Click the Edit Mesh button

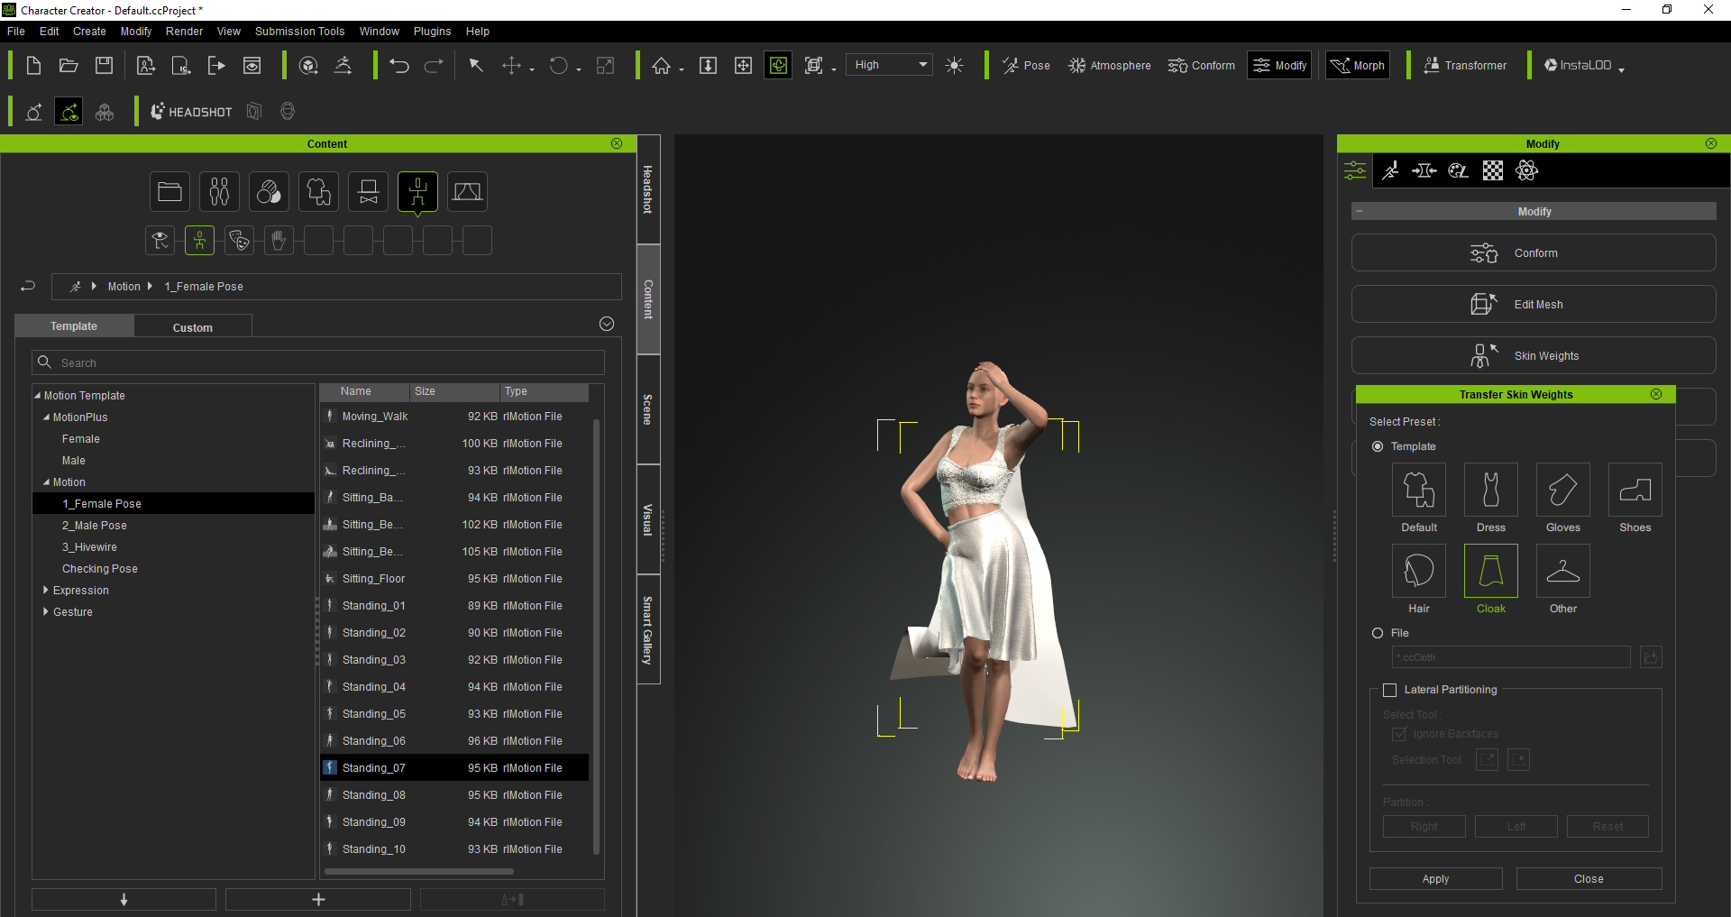tap(1533, 305)
